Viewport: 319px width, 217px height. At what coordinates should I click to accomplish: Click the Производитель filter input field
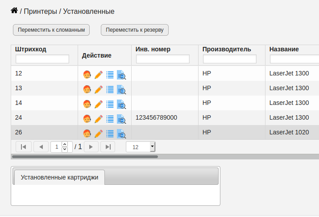[230, 59]
